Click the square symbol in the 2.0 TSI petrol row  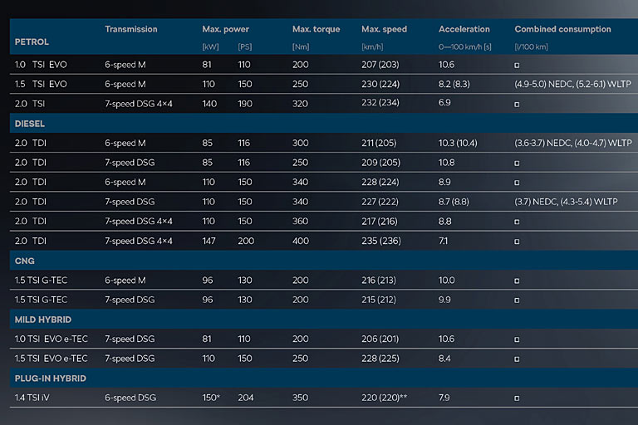point(518,105)
